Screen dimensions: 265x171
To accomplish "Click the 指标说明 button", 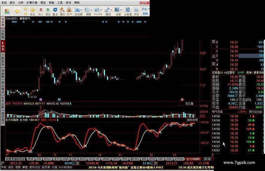I will pos(192,120).
